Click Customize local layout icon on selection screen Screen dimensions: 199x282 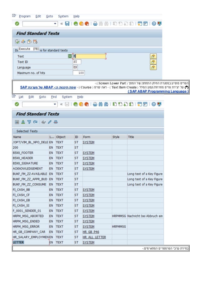click(x=159, y=23)
